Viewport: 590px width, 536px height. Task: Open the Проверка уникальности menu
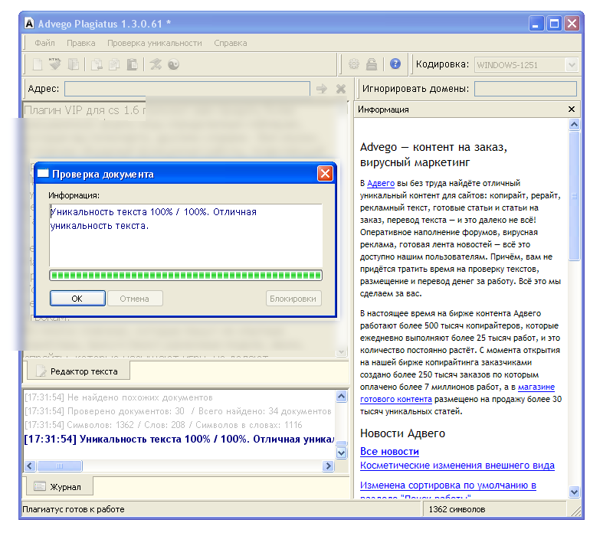155,43
